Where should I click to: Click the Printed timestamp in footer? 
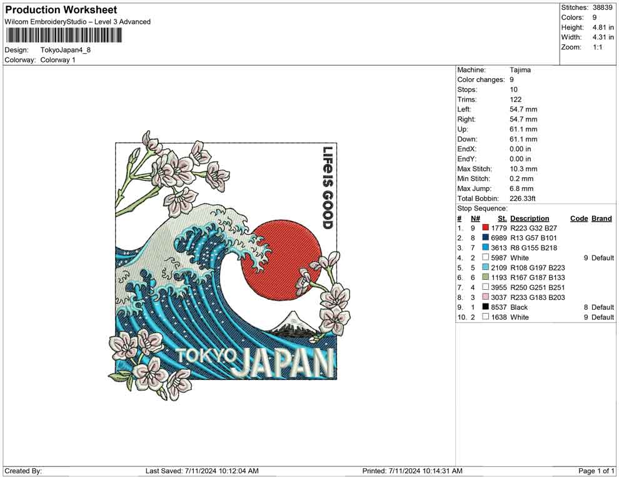(413, 471)
